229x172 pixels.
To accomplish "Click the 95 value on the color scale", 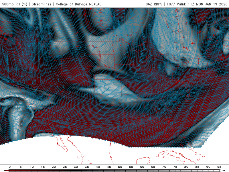I will pos(219,167).
